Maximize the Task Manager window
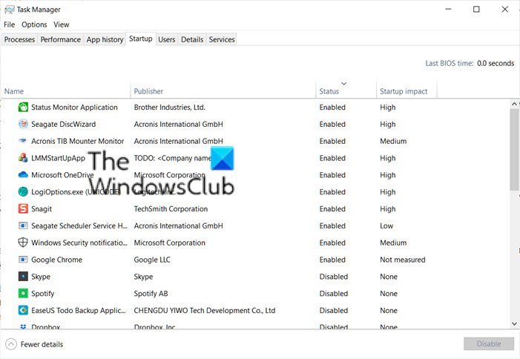The image size is (520, 359). [x=476, y=10]
